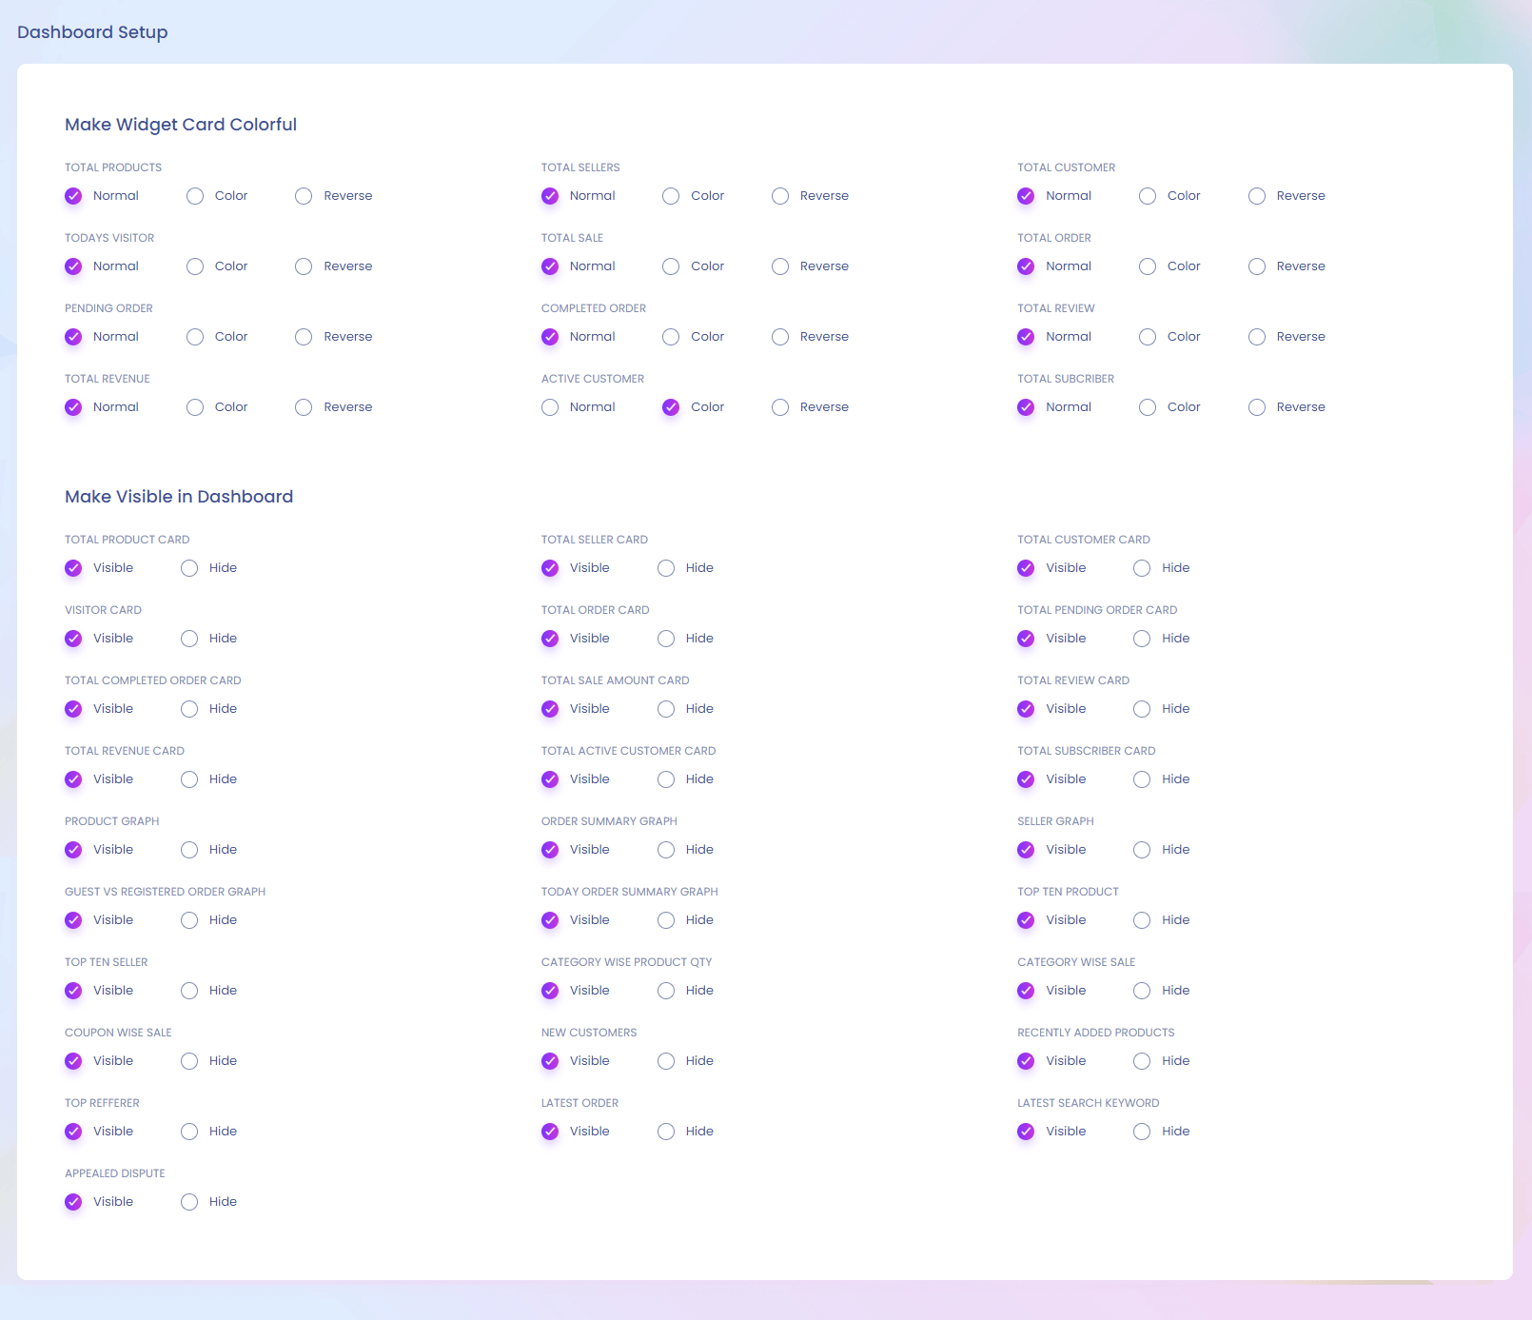Image resolution: width=1532 pixels, height=1320 pixels.
Task: Hide the Latest Search Keyword section
Action: click(x=1142, y=1132)
